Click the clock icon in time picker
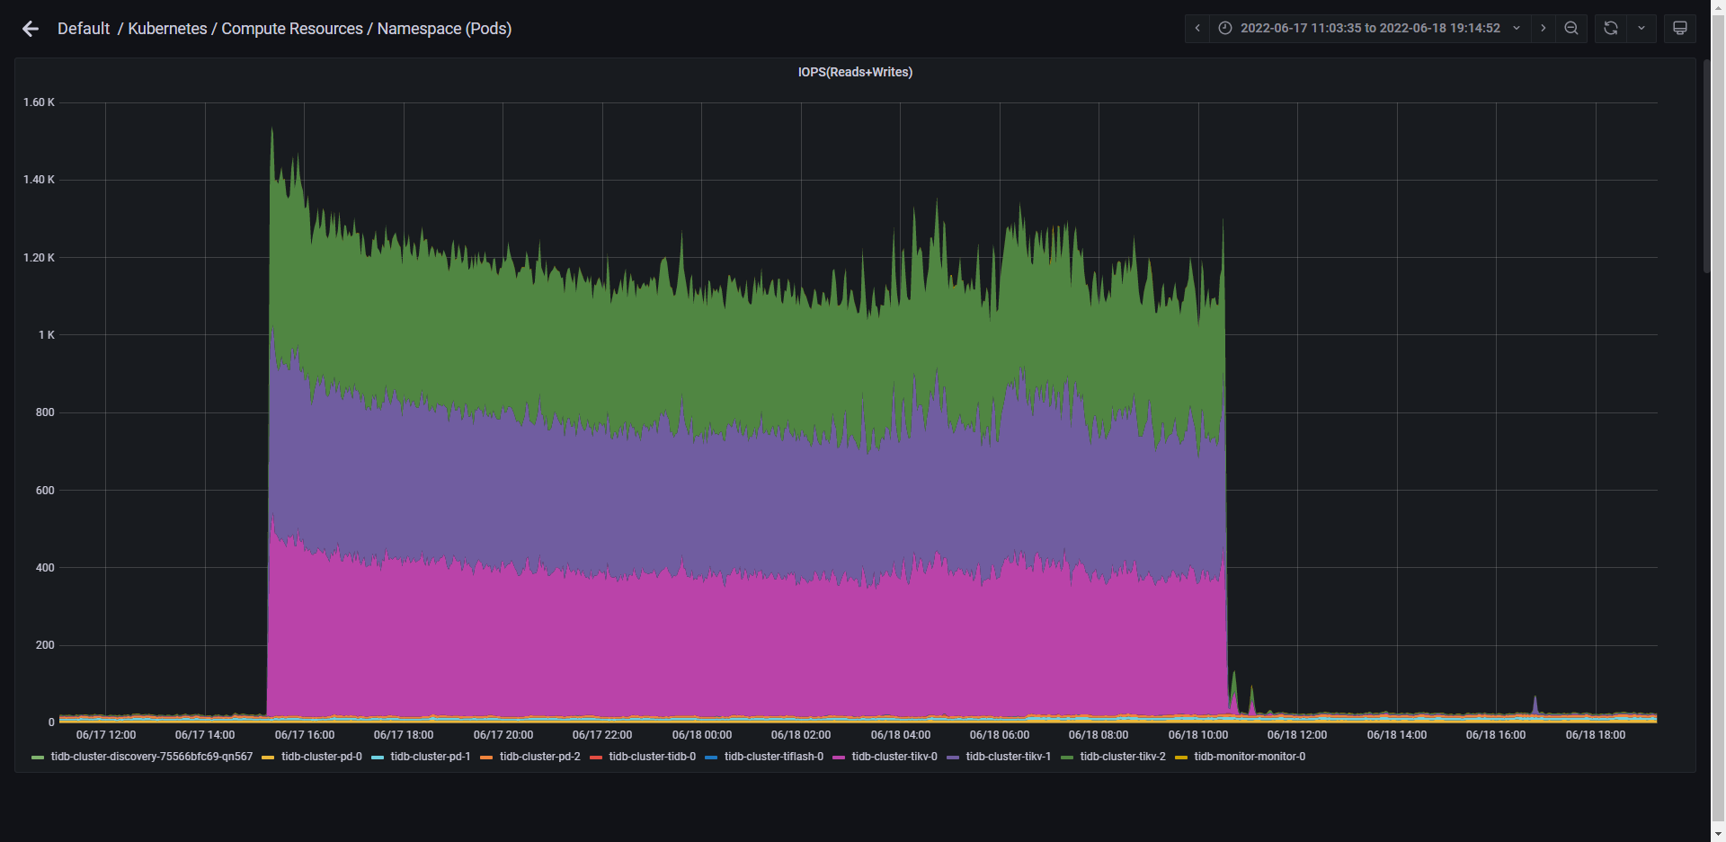 [x=1225, y=28]
